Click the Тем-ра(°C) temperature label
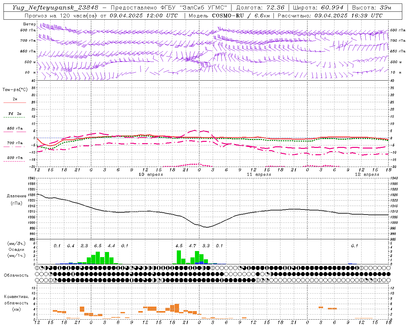 tap(15, 90)
